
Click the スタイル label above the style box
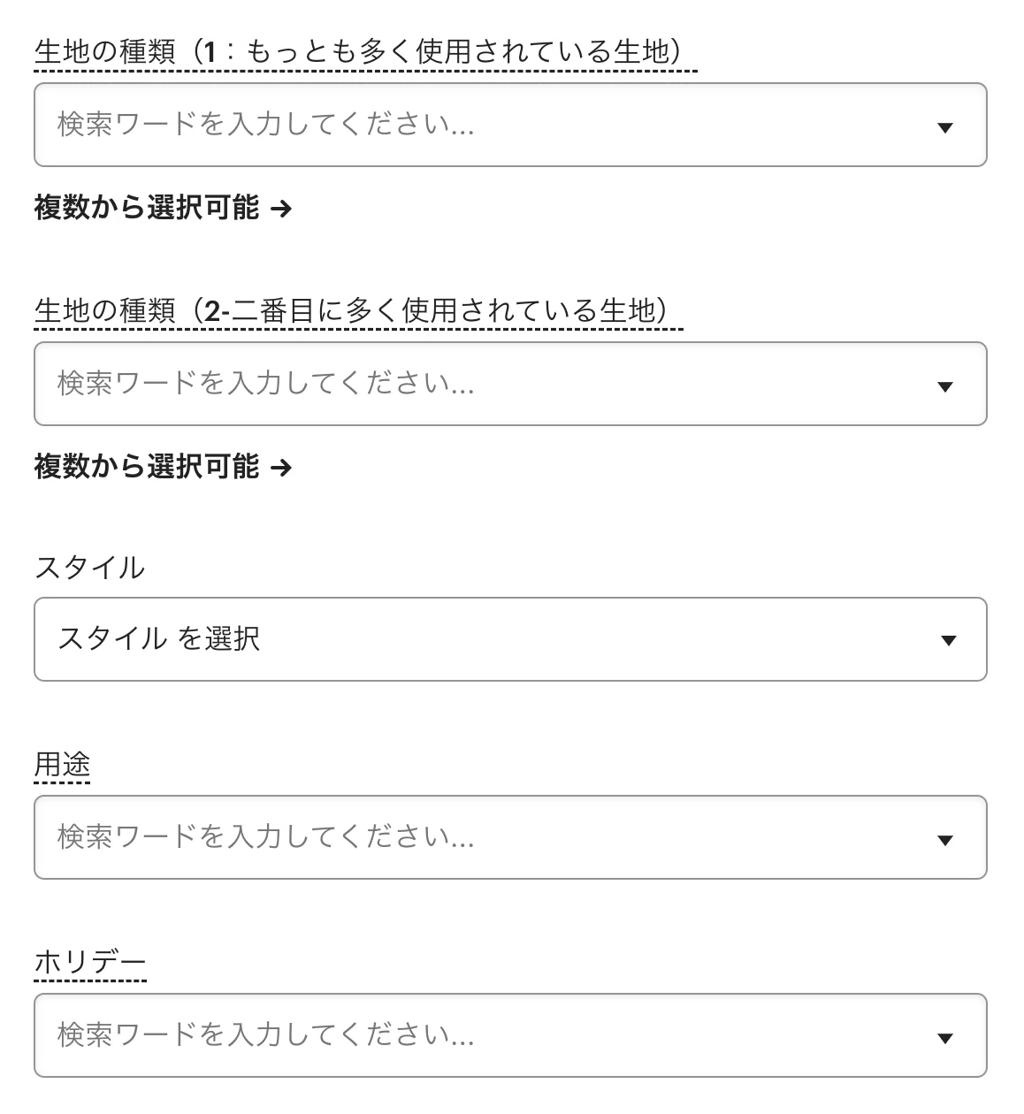click(89, 568)
